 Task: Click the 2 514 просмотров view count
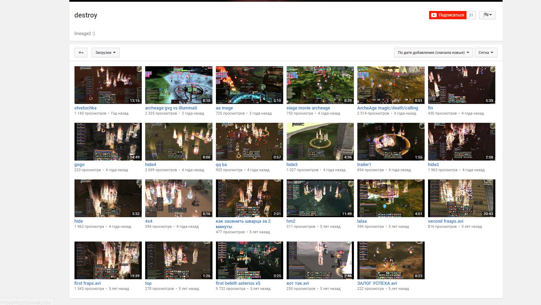373,113
